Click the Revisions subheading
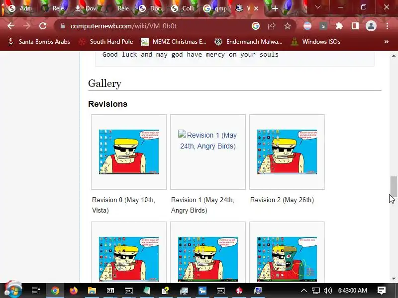Image resolution: width=398 pixels, height=298 pixels. coord(107,104)
